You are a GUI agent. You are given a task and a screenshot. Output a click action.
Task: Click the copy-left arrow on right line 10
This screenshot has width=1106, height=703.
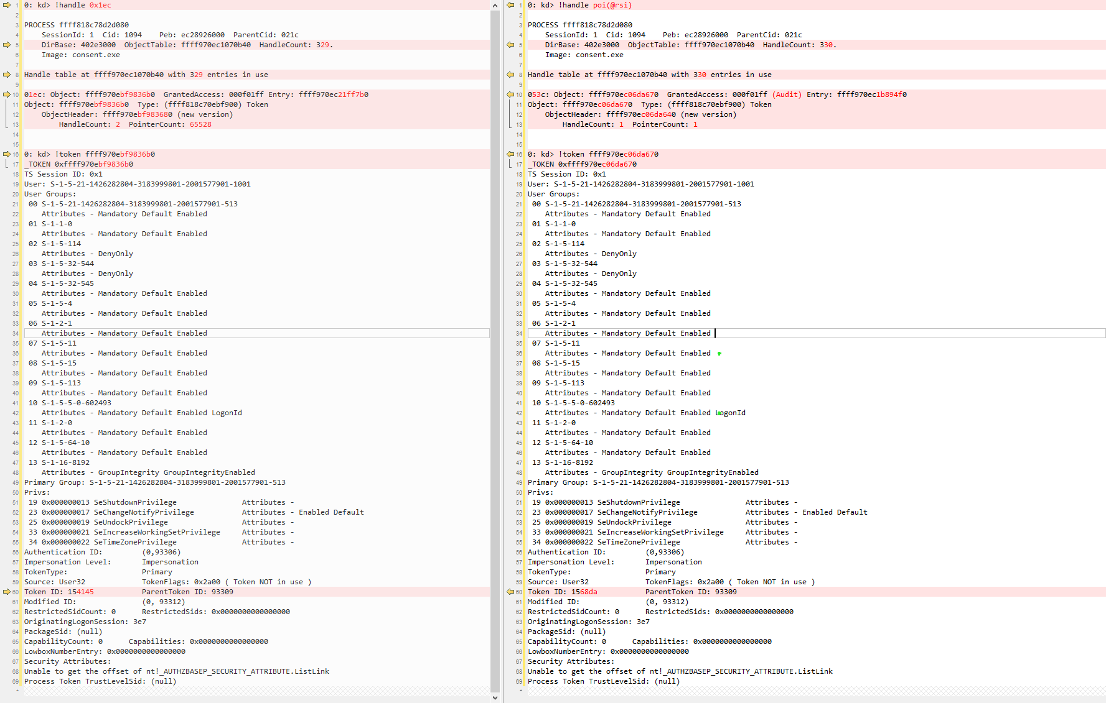pos(510,94)
